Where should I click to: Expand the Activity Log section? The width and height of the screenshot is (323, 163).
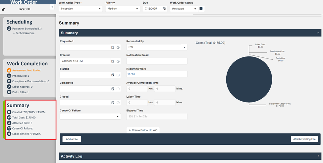(x=318, y=156)
